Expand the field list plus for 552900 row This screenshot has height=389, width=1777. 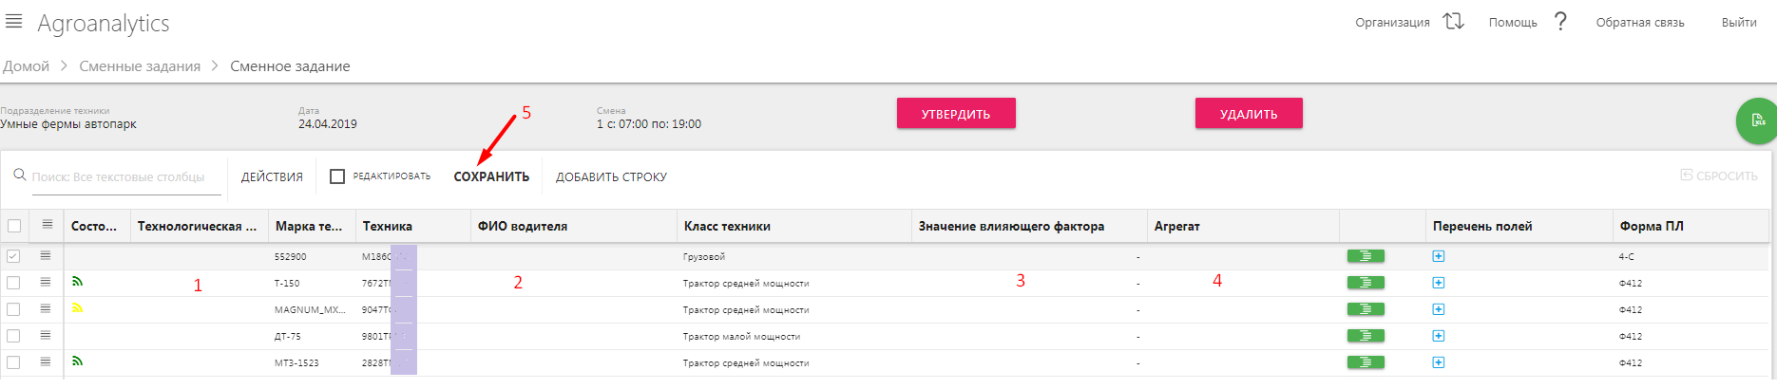point(1439,256)
